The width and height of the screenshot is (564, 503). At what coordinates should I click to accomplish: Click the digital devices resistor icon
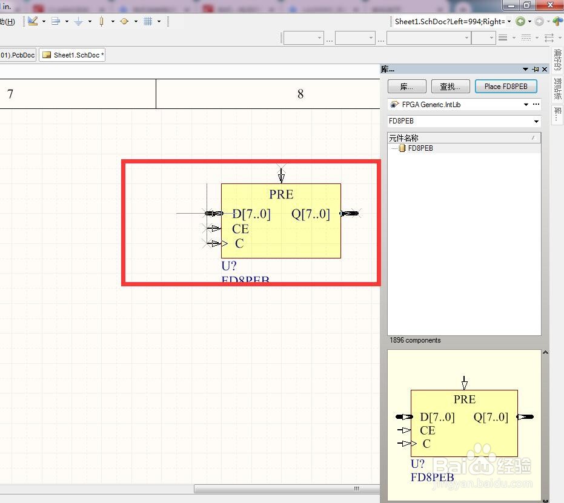click(x=101, y=22)
